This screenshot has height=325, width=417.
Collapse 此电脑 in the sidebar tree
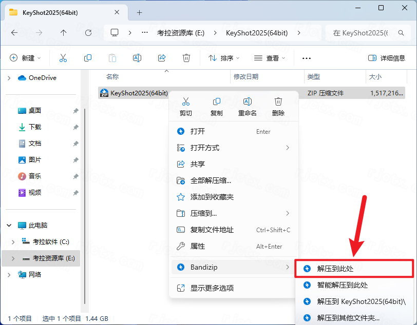click(x=9, y=225)
